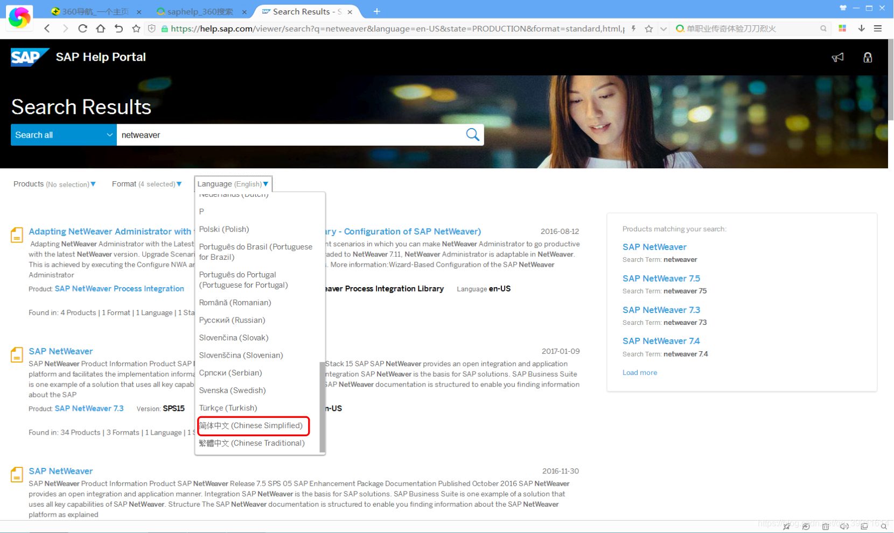Go to browser home page icon
Viewport: 894px width, 533px height.
coord(101,29)
